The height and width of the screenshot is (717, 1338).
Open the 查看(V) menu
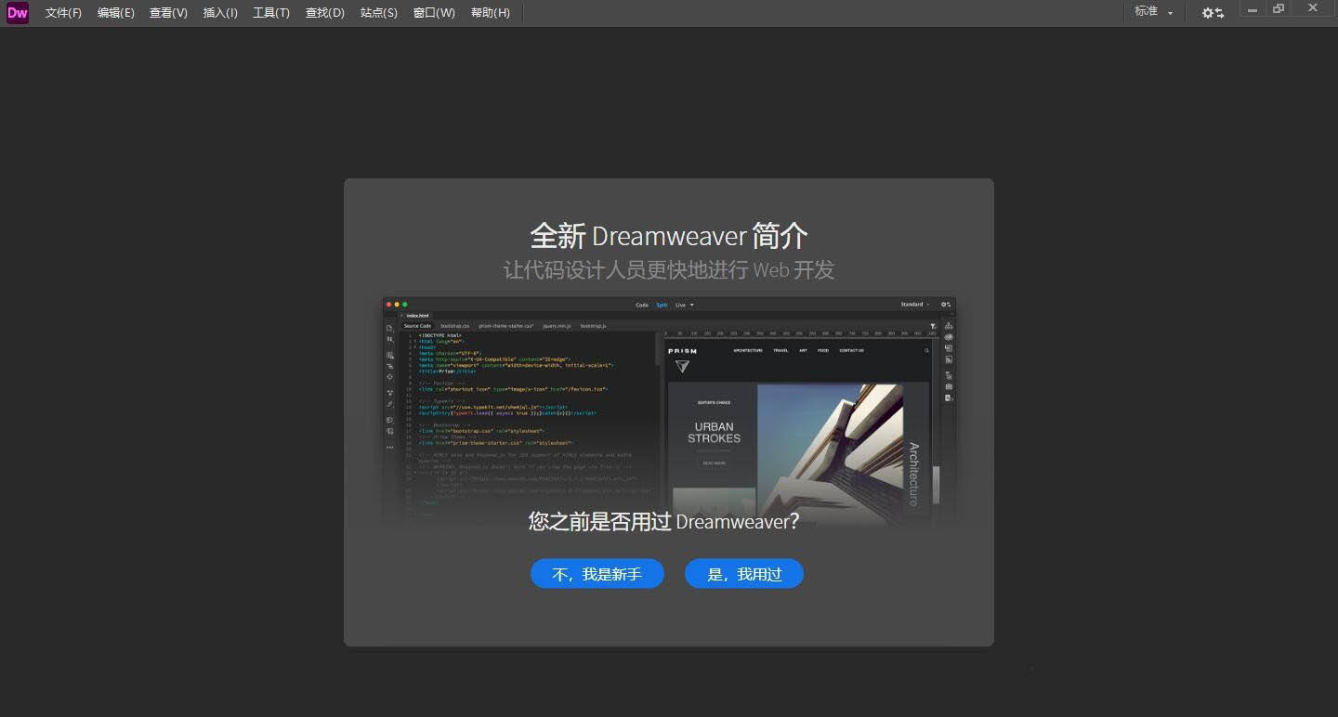[168, 13]
